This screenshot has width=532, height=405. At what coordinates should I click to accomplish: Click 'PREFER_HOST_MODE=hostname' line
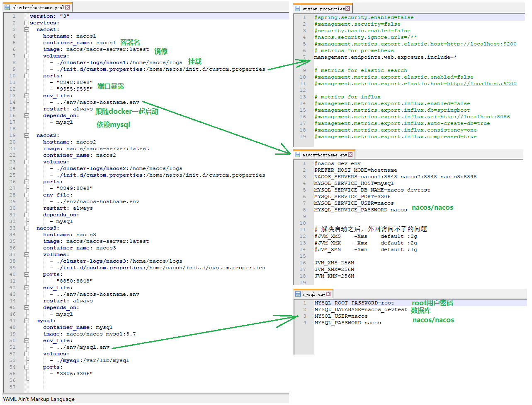click(x=356, y=170)
